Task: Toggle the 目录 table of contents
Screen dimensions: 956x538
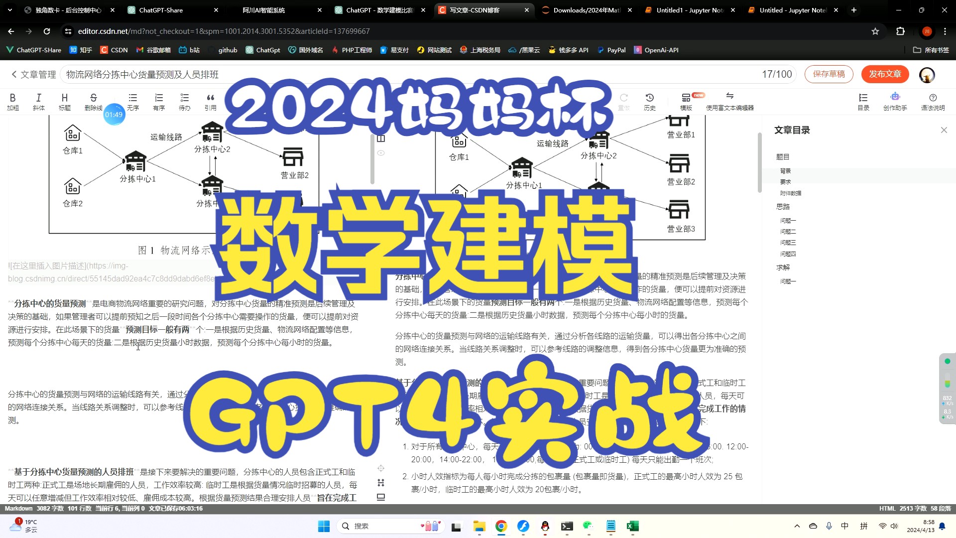Action: 863,102
